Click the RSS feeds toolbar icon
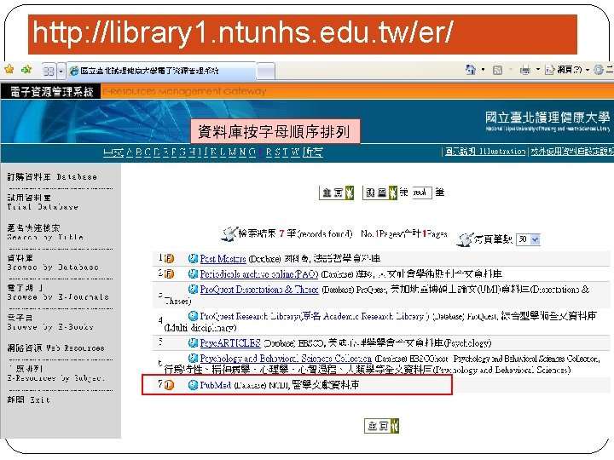 click(498, 70)
